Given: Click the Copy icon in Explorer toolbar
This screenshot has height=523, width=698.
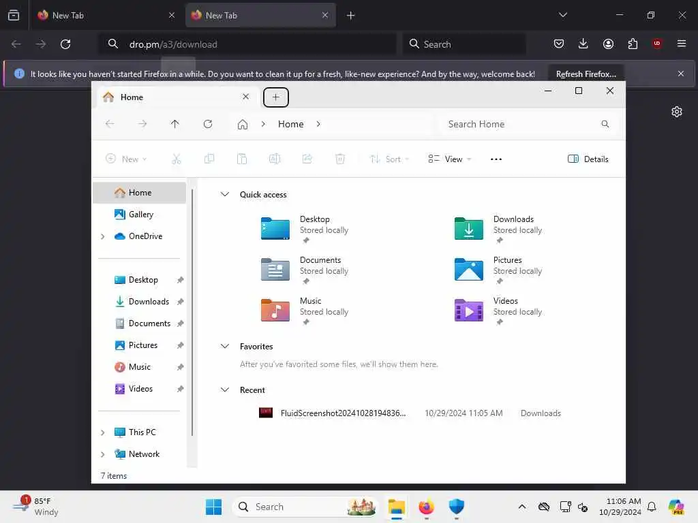Looking at the screenshot, I should click(209, 159).
